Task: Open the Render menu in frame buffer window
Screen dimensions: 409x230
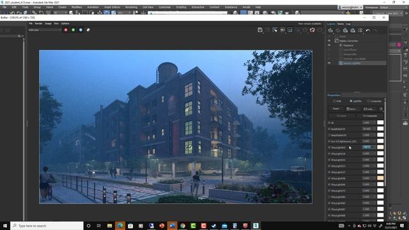Action: [x=38, y=24]
